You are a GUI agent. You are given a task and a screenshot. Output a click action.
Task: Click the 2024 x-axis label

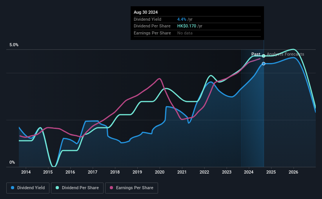click(x=249, y=172)
